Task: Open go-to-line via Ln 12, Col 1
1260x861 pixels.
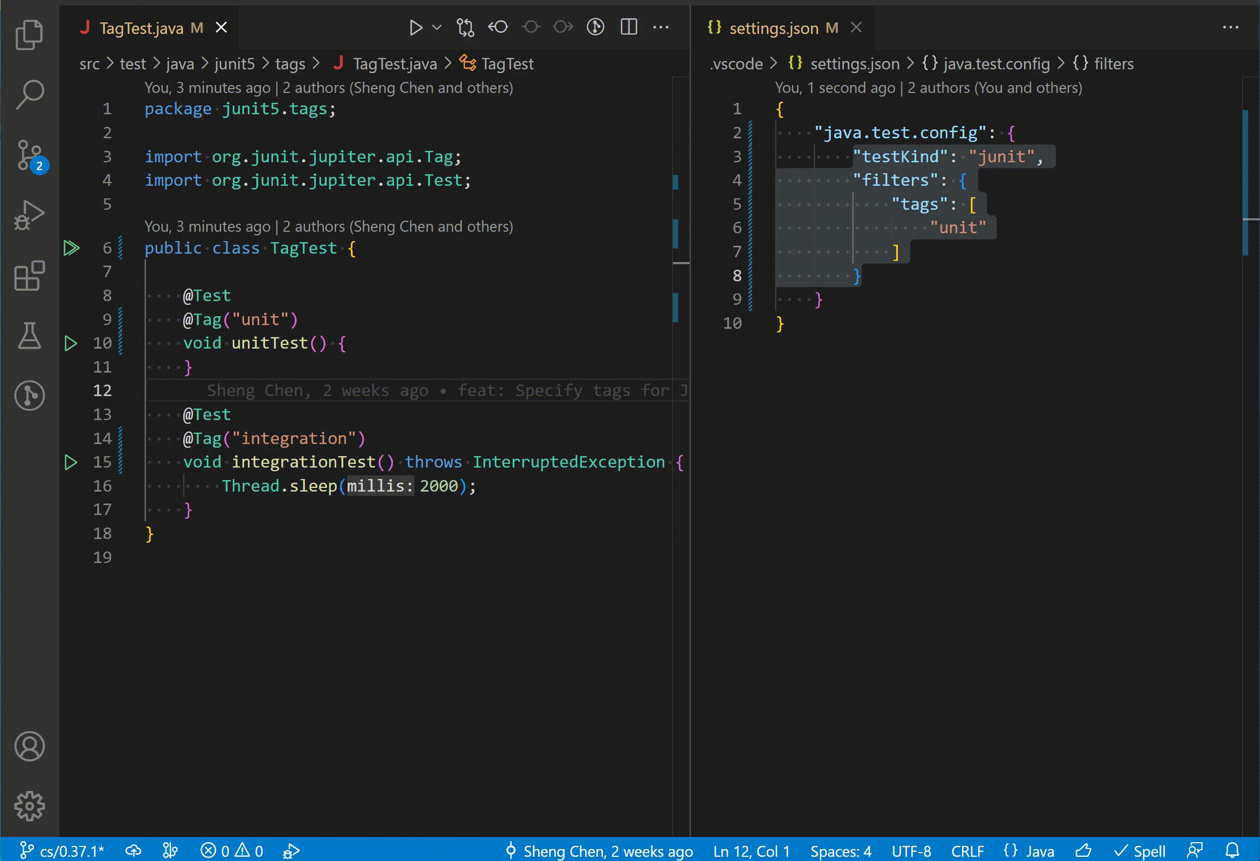Action: (x=752, y=851)
